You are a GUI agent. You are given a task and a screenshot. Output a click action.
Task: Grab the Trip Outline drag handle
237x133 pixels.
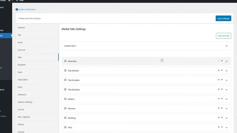65,71
